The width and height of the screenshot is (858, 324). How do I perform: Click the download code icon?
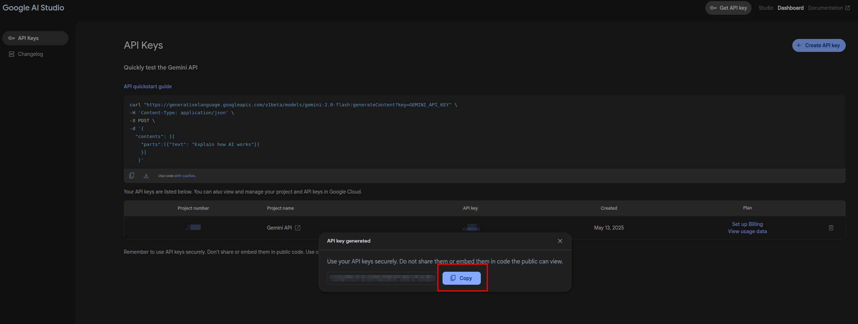pyautogui.click(x=146, y=176)
